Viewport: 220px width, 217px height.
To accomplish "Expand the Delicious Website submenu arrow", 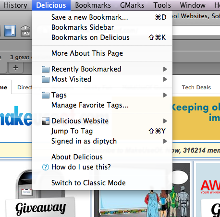I will (x=165, y=121).
